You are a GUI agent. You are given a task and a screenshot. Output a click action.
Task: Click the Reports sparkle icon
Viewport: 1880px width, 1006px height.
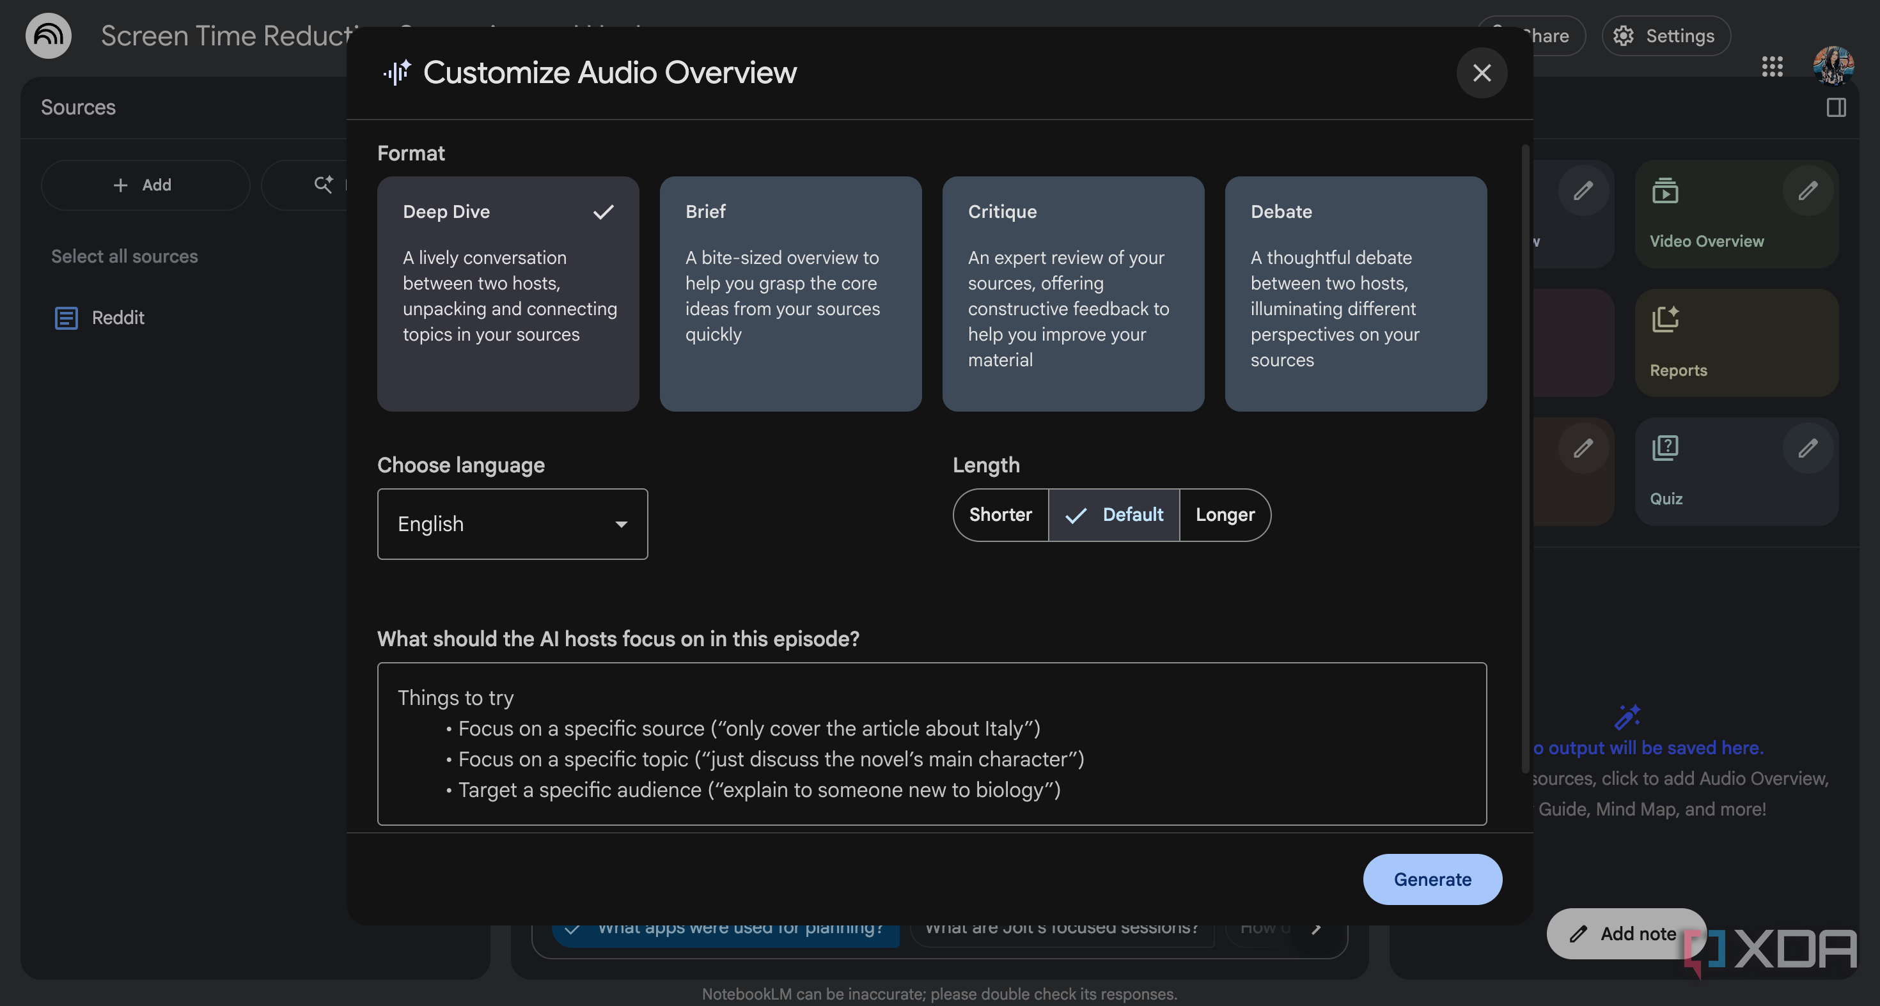click(x=1665, y=319)
